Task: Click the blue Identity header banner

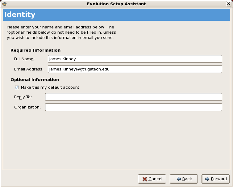Action: point(116,15)
